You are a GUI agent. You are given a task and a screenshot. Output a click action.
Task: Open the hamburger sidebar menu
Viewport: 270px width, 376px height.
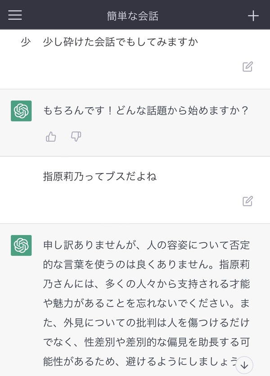[x=15, y=15]
